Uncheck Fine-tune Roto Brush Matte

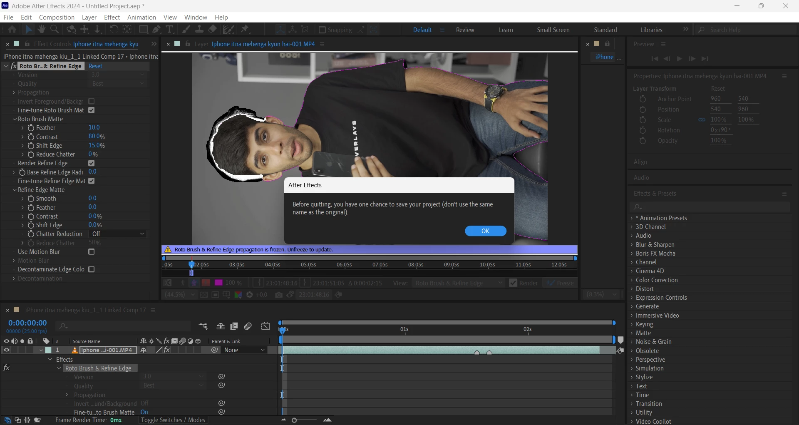(92, 110)
